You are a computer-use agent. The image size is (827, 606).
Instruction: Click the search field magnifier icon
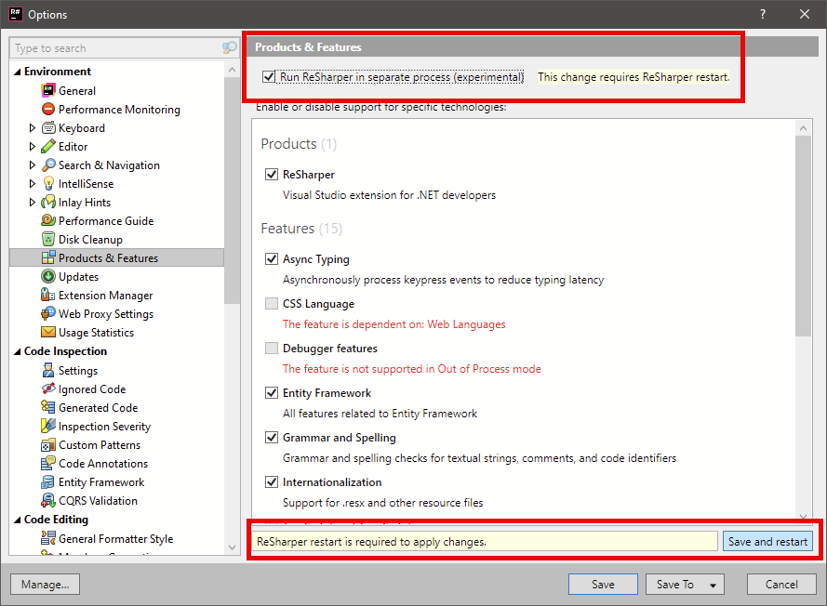pyautogui.click(x=229, y=48)
